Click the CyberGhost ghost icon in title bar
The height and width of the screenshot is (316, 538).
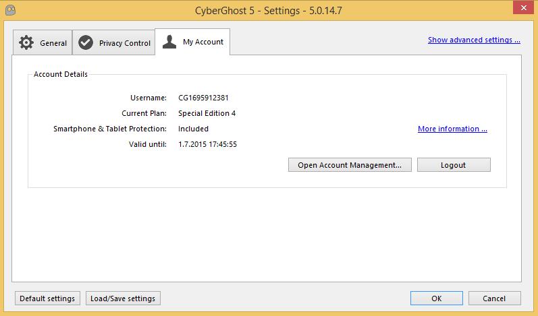pos(9,10)
